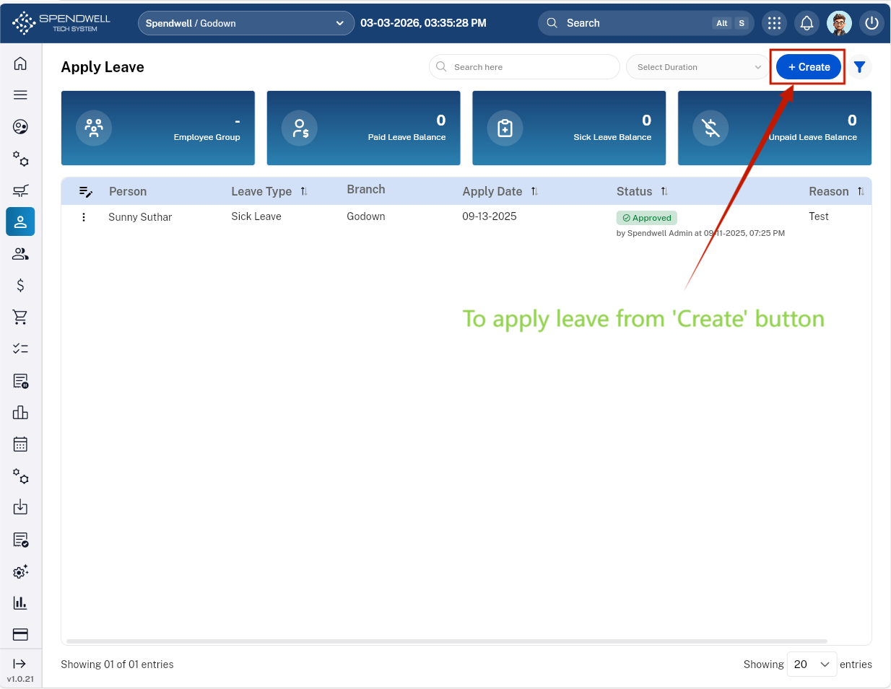
Task: Open the filter funnel icon
Action: [859, 67]
